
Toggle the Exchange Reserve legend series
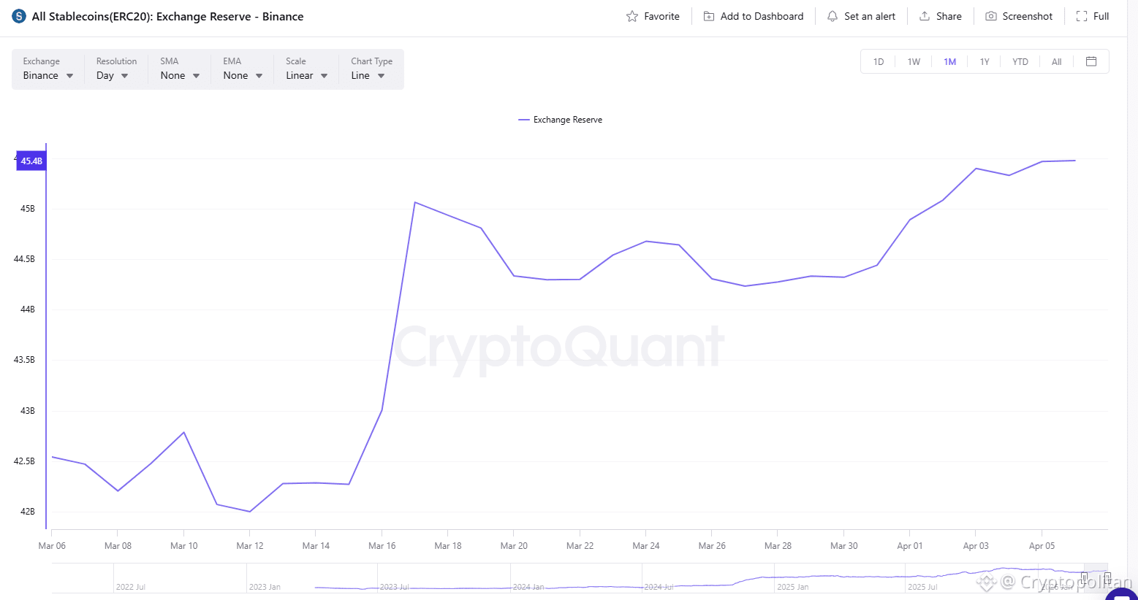point(561,120)
